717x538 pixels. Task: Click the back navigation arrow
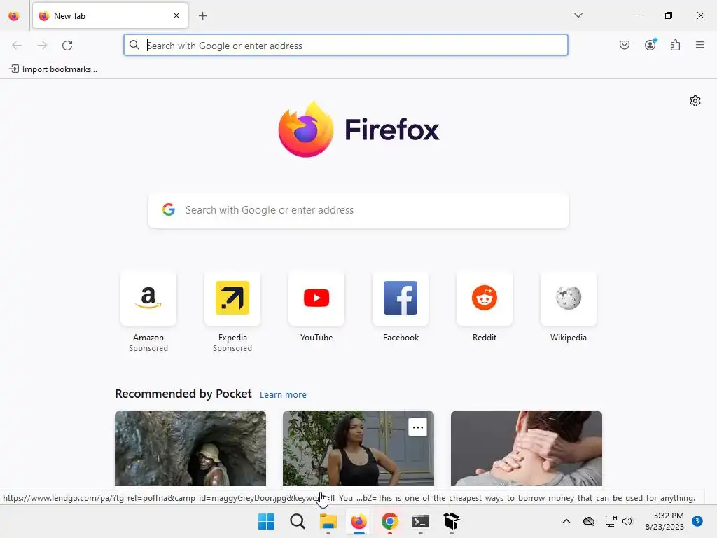pos(17,46)
